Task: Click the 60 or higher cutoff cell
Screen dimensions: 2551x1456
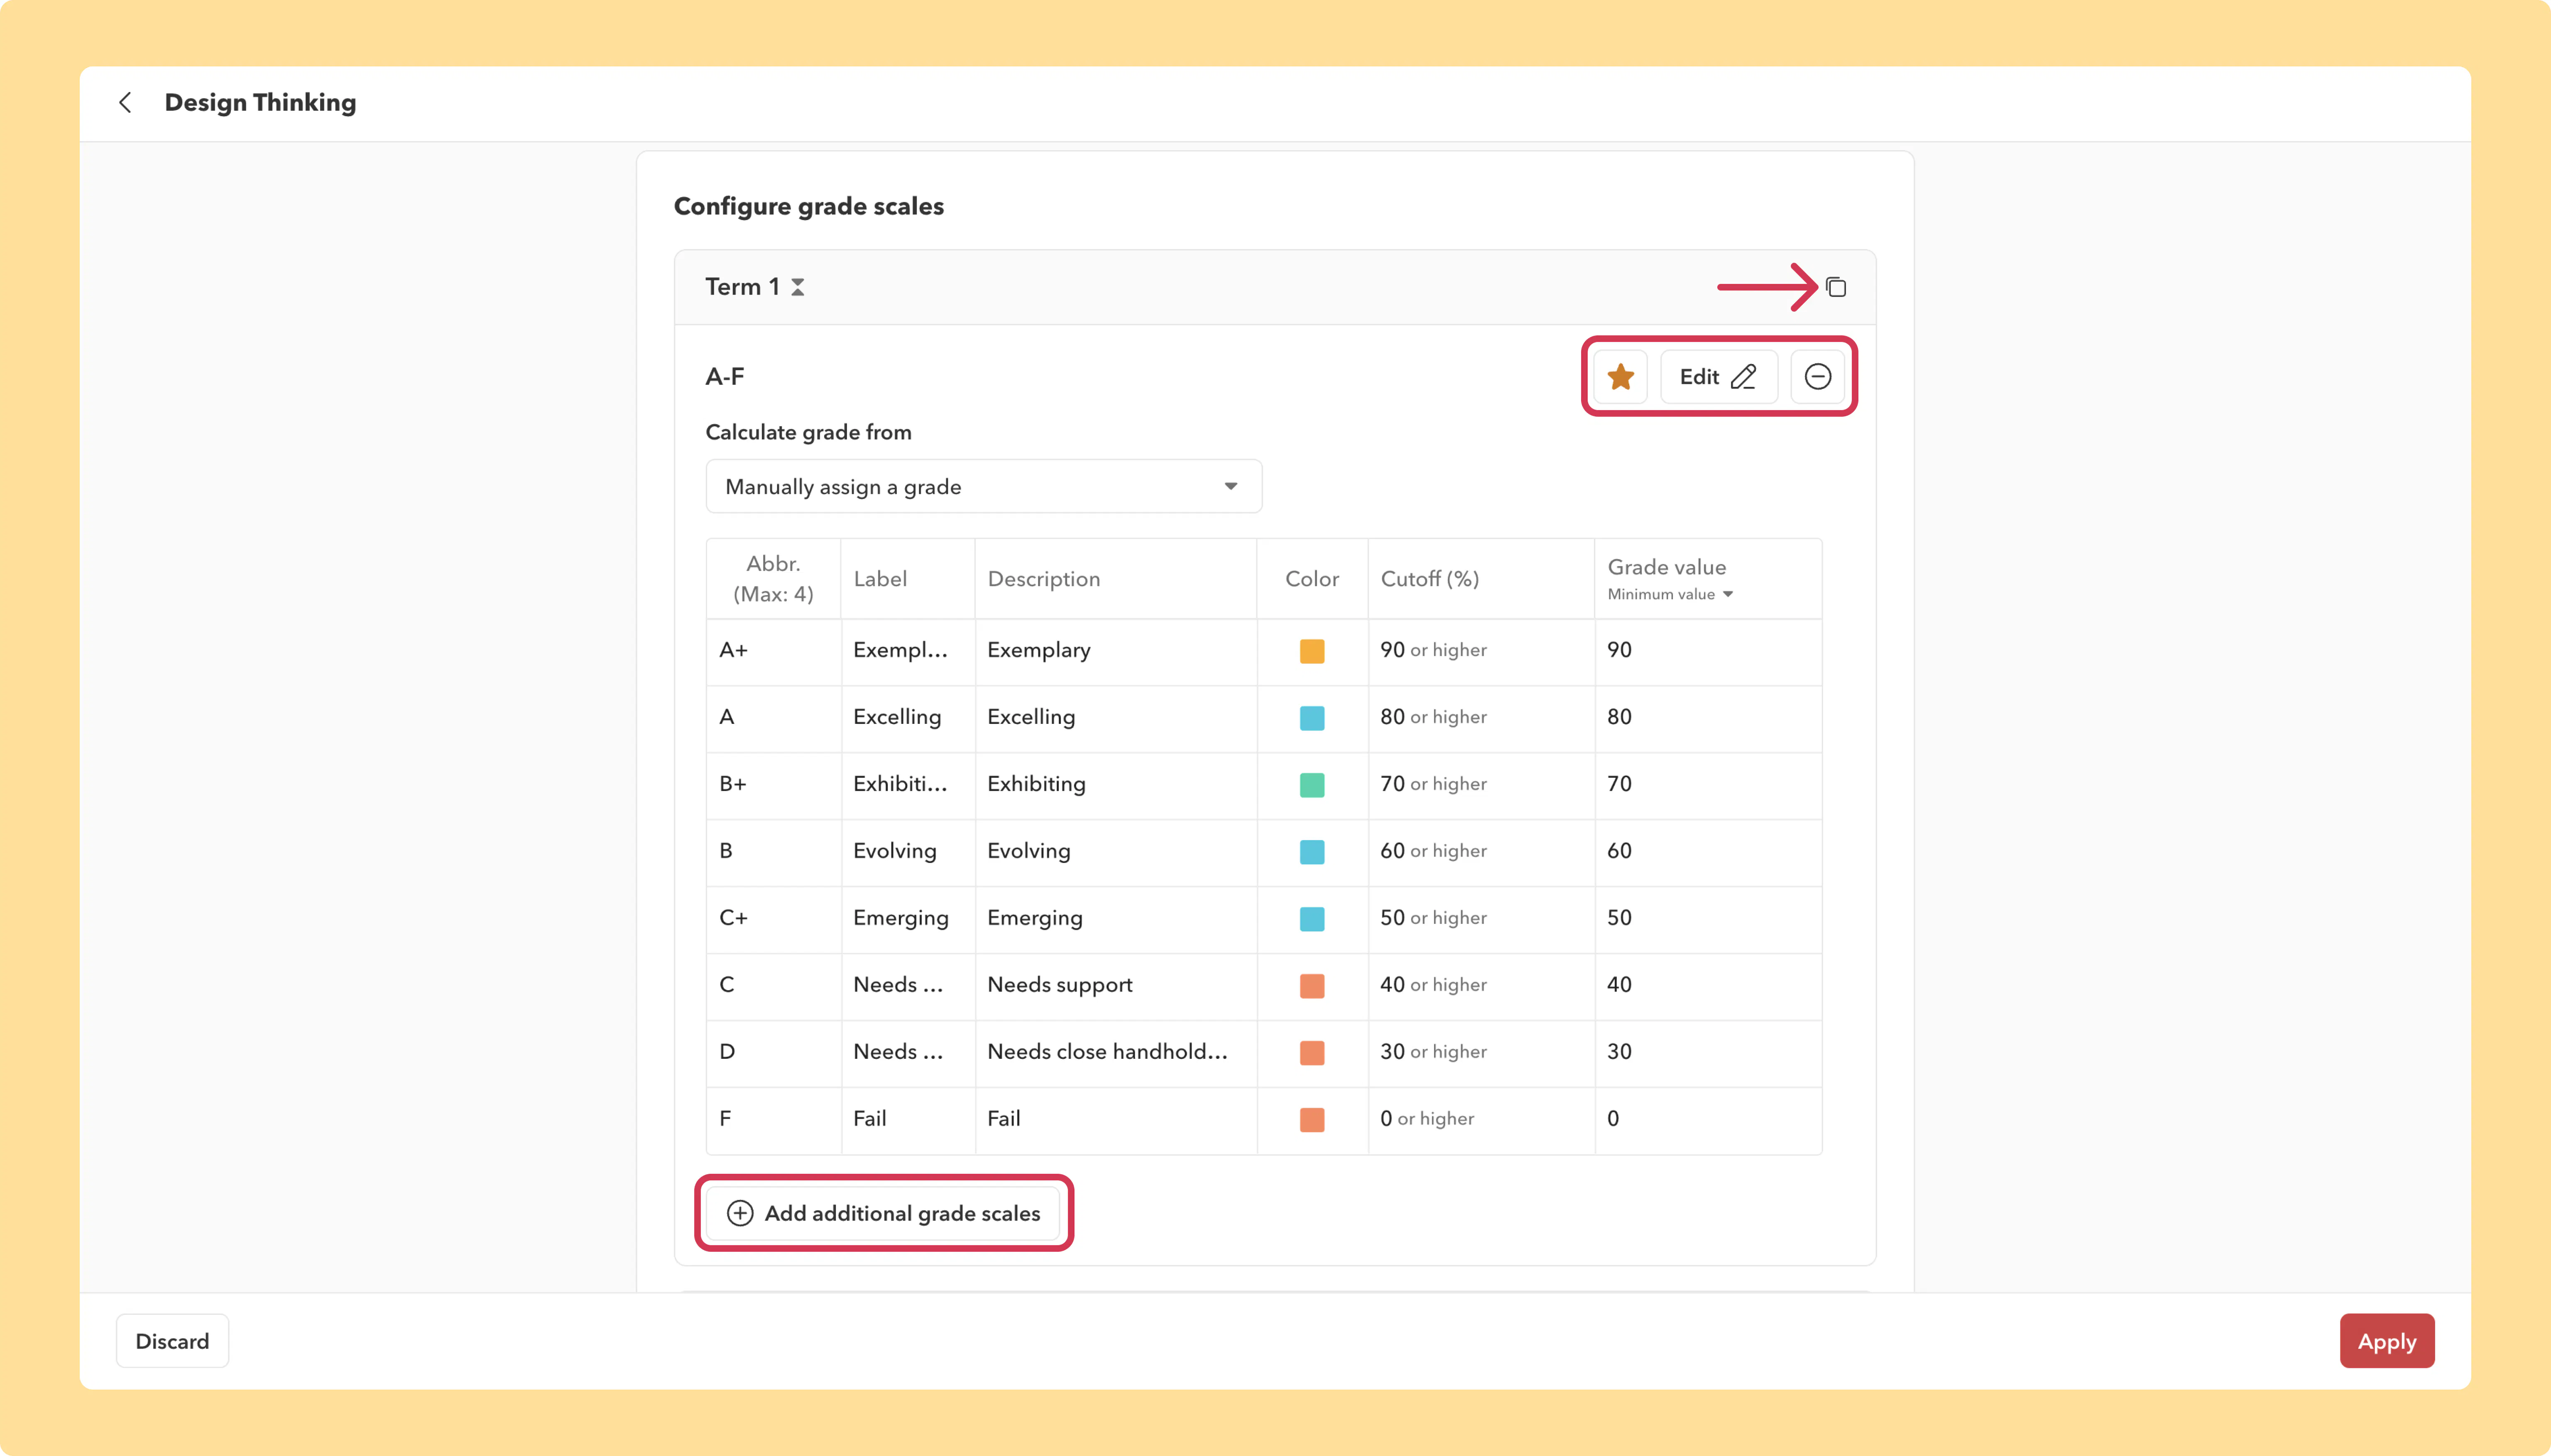Action: click(1481, 852)
